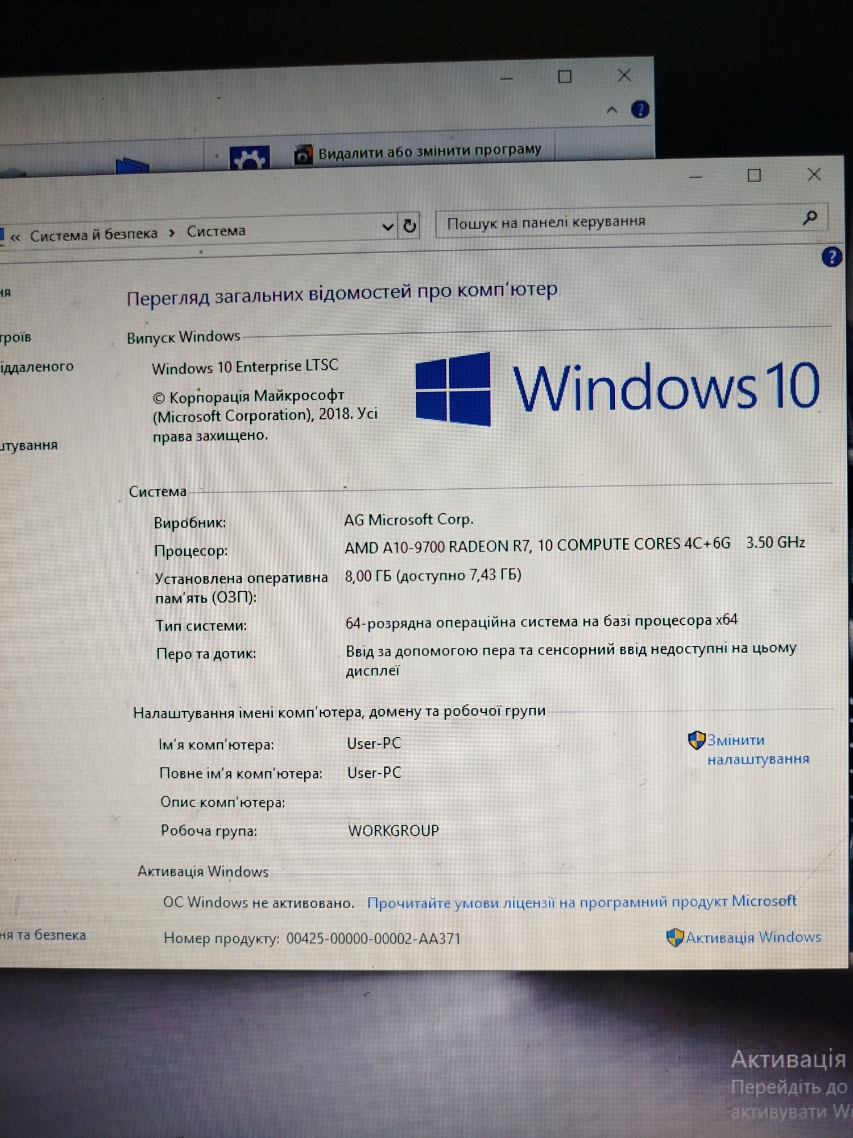Image resolution: width=853 pixels, height=1138 pixels.
Task: Minimize the back window
Action: pos(506,78)
